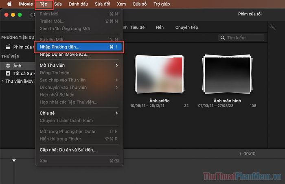Click Hiển thị trong Finder entry
This screenshot has height=184, width=285.
pos(79,139)
